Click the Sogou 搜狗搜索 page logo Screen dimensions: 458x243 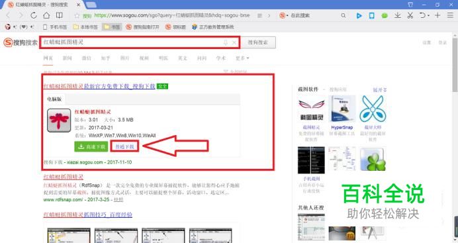tap(21, 42)
